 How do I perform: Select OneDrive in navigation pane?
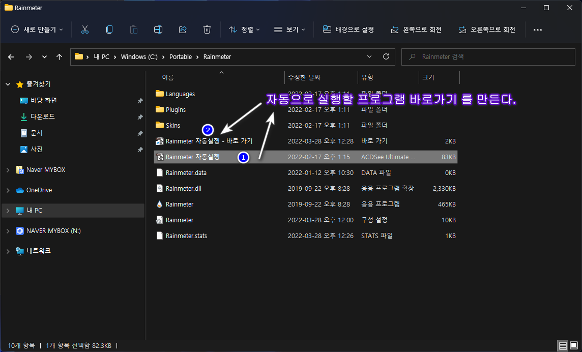point(39,190)
